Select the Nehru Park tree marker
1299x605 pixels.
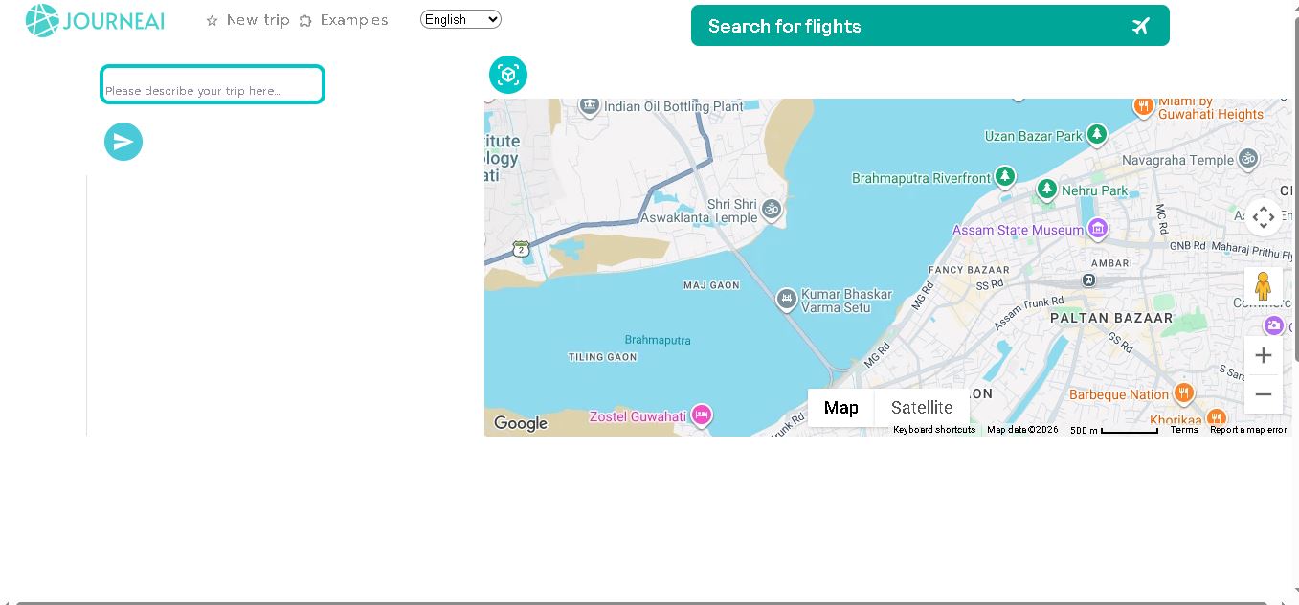pos(1047,190)
